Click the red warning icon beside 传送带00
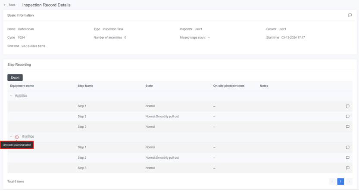359x191 pixels. 17,137
